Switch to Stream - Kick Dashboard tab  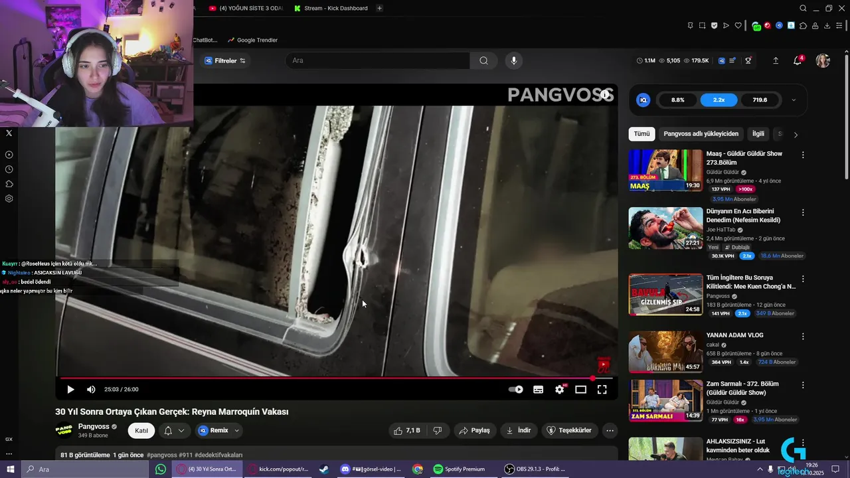[329, 8]
